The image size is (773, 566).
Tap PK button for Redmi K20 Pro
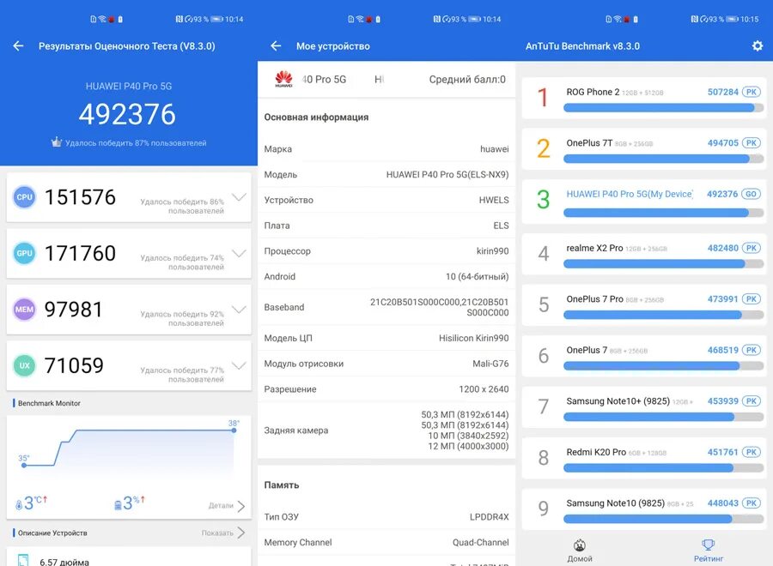752,452
